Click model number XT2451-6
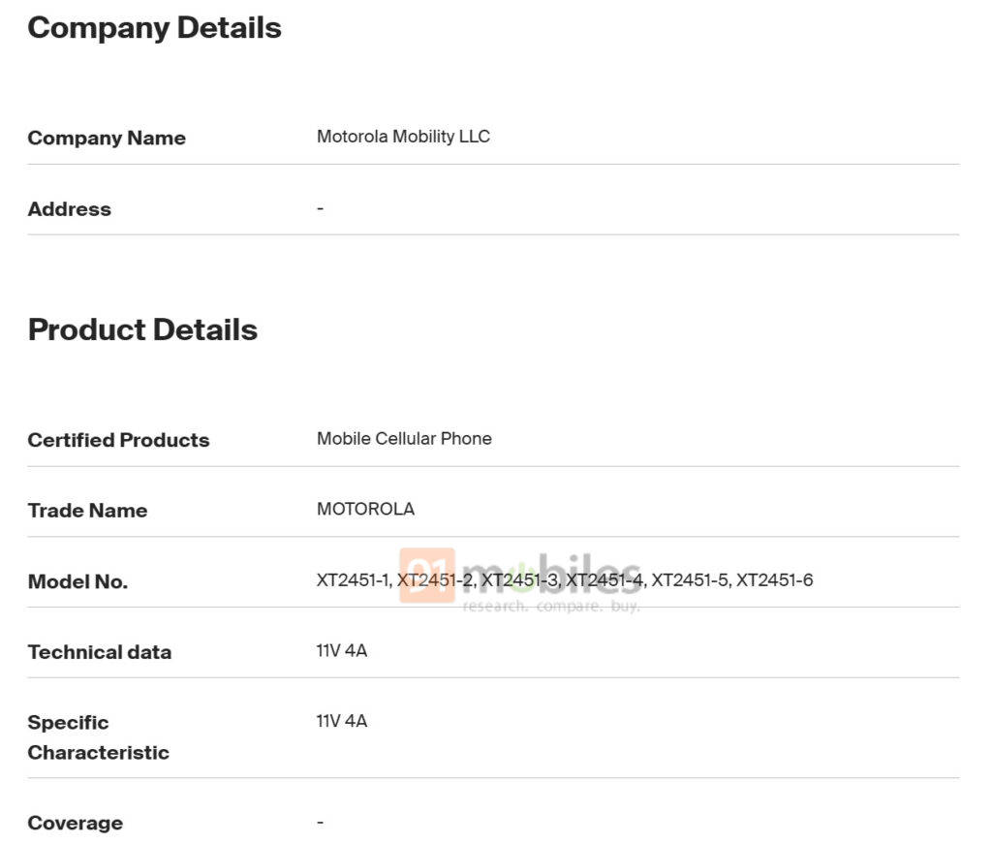This screenshot has width=992, height=844. tap(774, 580)
